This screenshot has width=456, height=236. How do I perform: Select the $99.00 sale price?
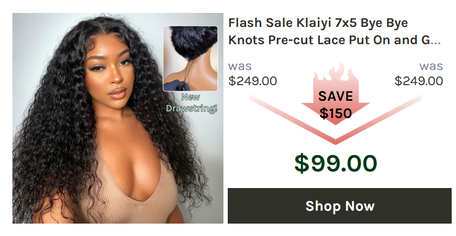[336, 163]
